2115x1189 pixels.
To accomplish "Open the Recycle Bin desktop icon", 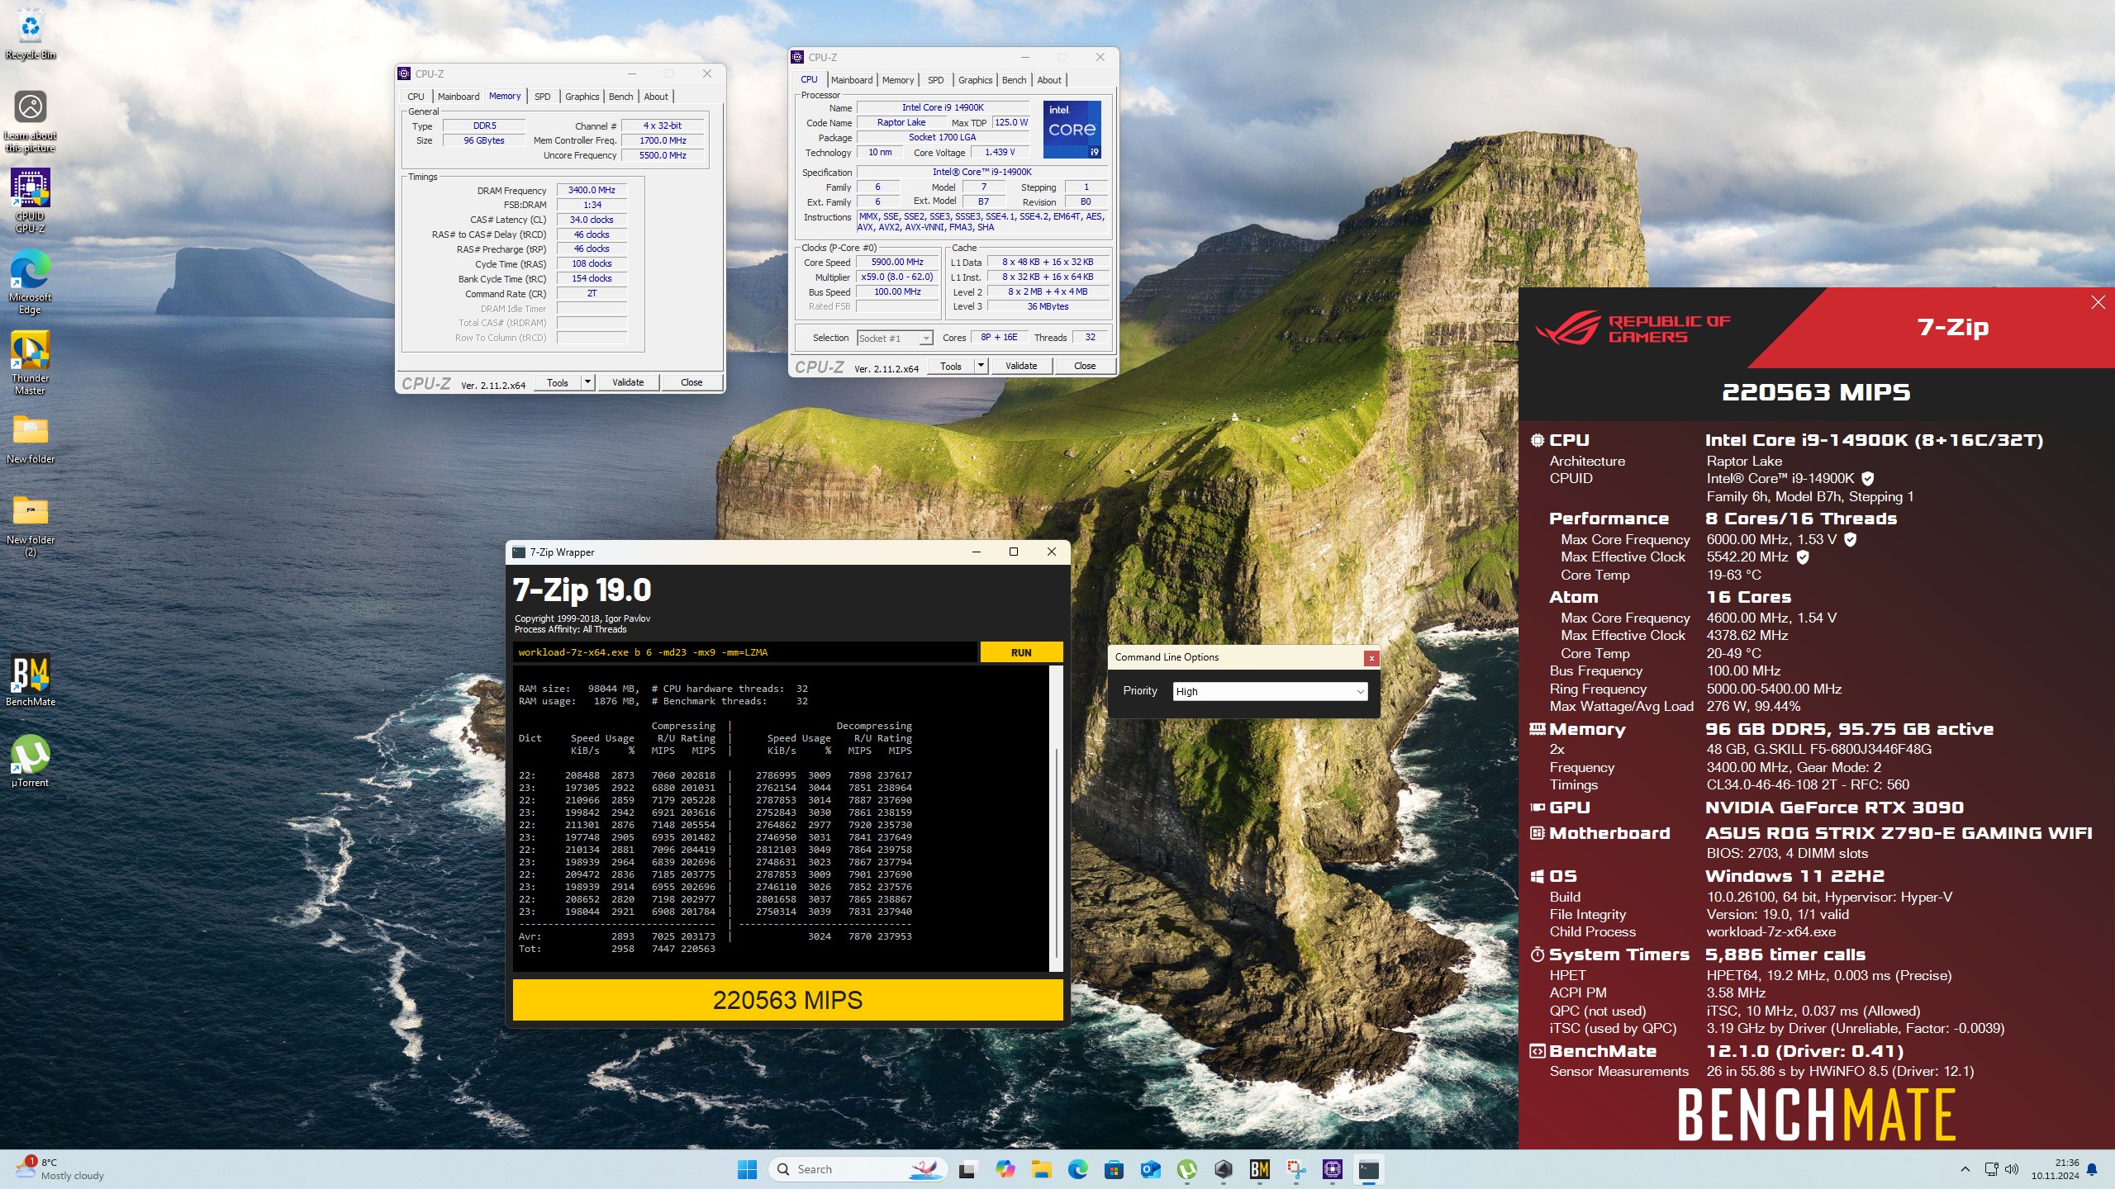I will [x=31, y=35].
